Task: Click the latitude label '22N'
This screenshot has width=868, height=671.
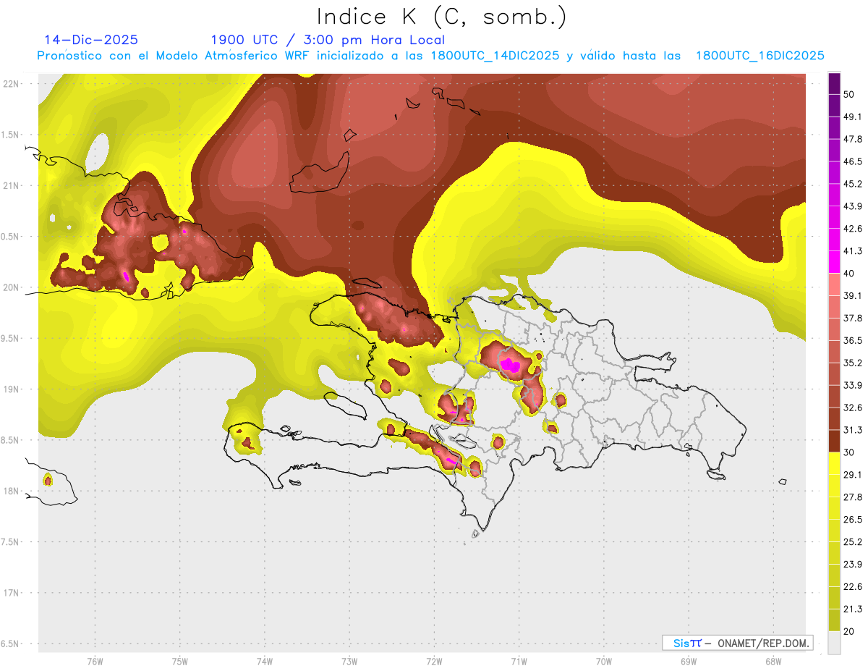Action: 12,84
